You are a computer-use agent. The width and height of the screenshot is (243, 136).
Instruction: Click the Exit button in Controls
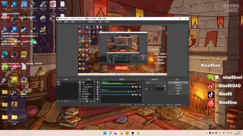tap(178, 94)
